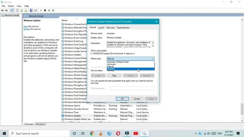
Task: Open the Startup type combo box
Action: point(130,59)
